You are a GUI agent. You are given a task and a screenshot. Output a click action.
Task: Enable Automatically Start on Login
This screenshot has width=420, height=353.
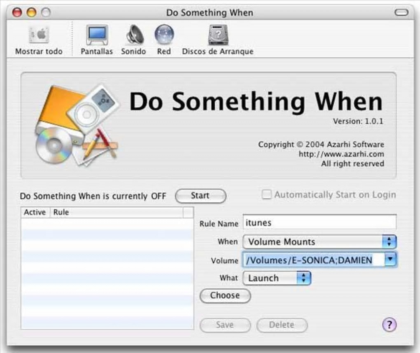(x=266, y=194)
